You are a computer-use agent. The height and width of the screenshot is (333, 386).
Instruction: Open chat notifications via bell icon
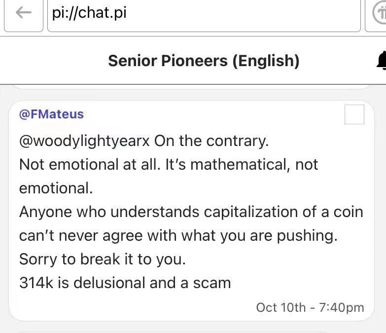click(381, 61)
